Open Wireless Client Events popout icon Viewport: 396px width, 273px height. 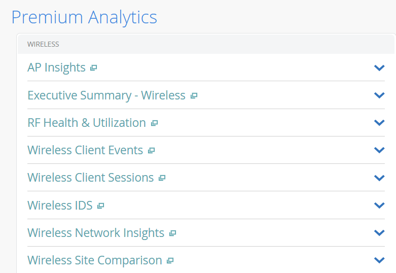pos(151,151)
